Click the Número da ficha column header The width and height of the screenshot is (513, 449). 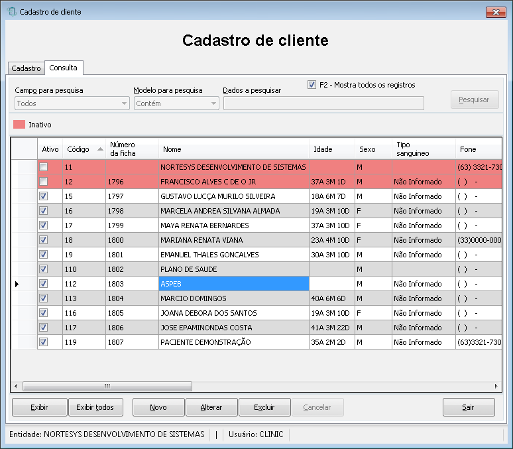coord(132,149)
